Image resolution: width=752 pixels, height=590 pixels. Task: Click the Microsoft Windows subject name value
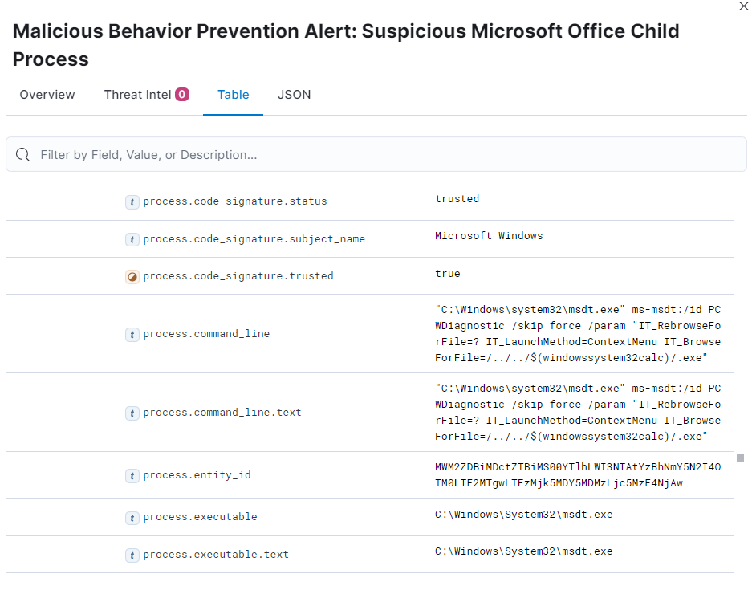pyautogui.click(x=489, y=235)
